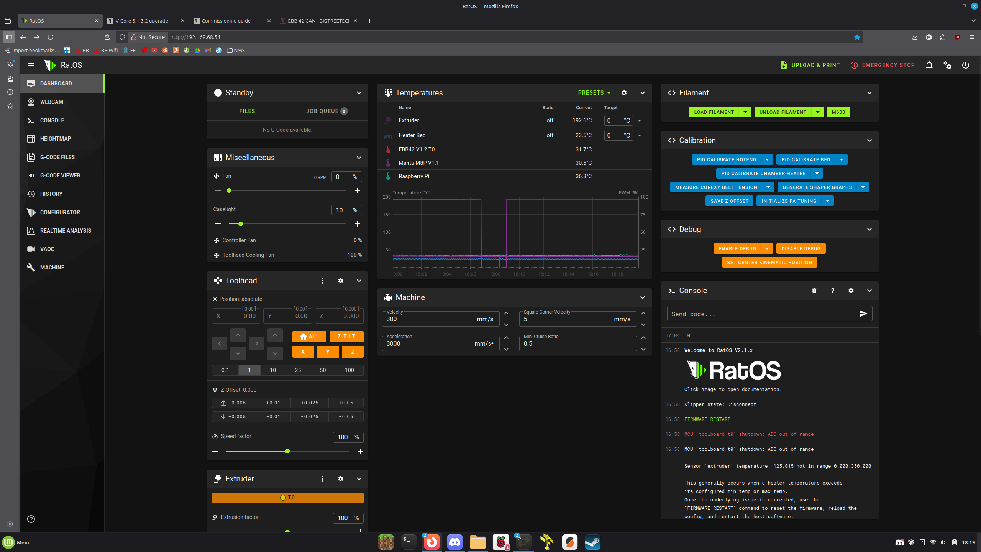Click the notifications bell icon
The width and height of the screenshot is (981, 552).
click(x=929, y=65)
